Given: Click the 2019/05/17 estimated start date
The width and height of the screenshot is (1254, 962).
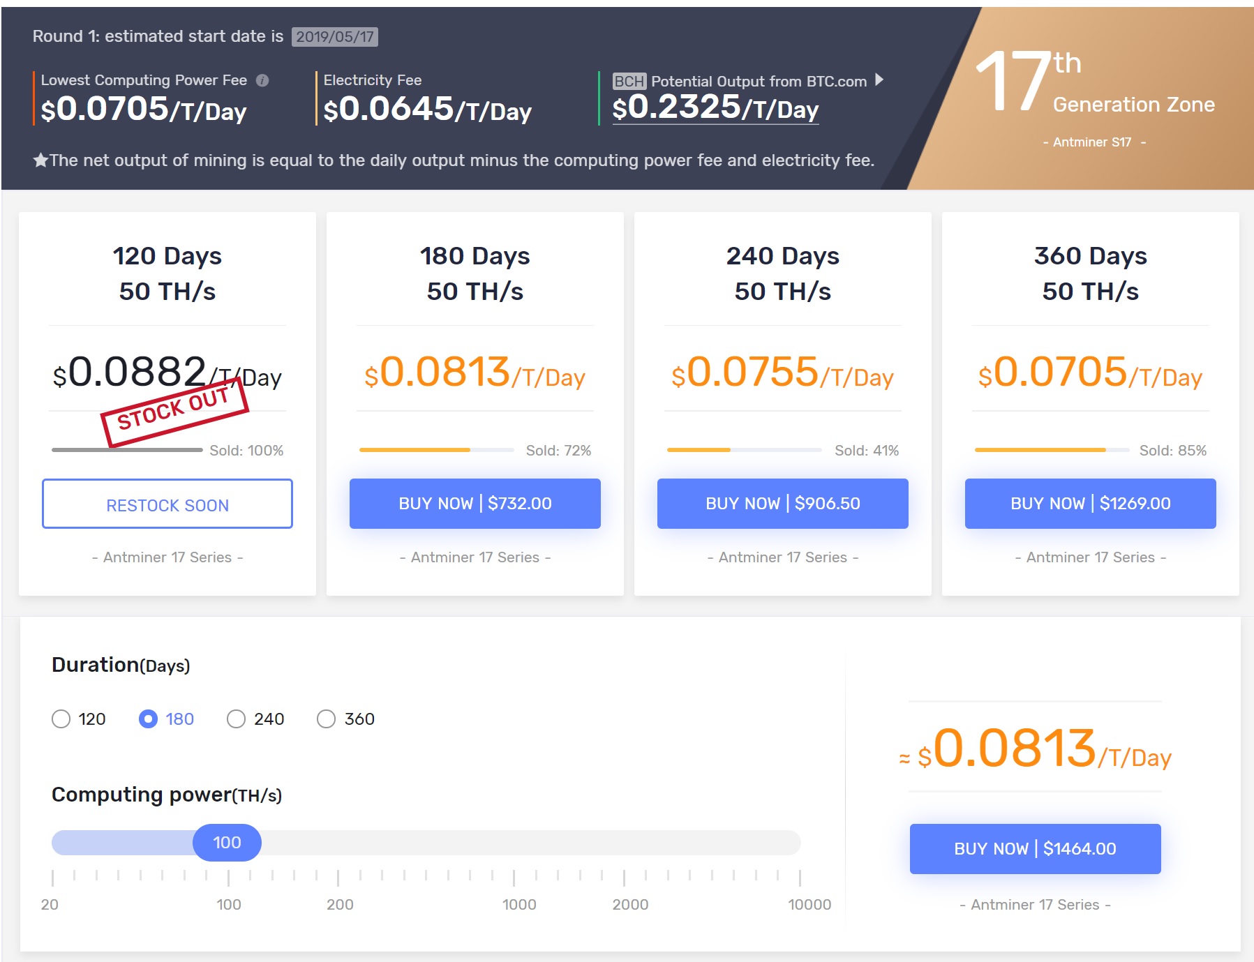Looking at the screenshot, I should pyautogui.click(x=335, y=37).
